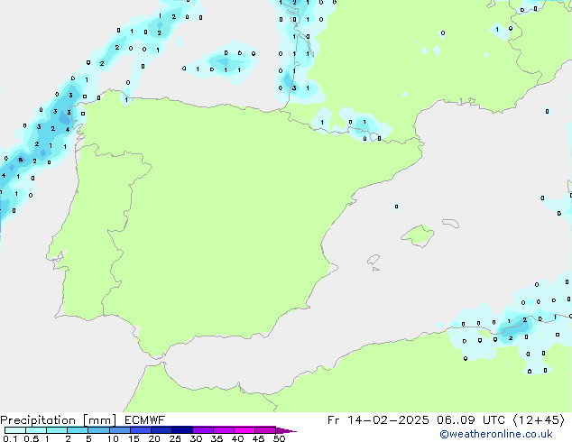Click the "25" legend tick label
The height and width of the screenshot is (442, 572).
click(x=175, y=438)
